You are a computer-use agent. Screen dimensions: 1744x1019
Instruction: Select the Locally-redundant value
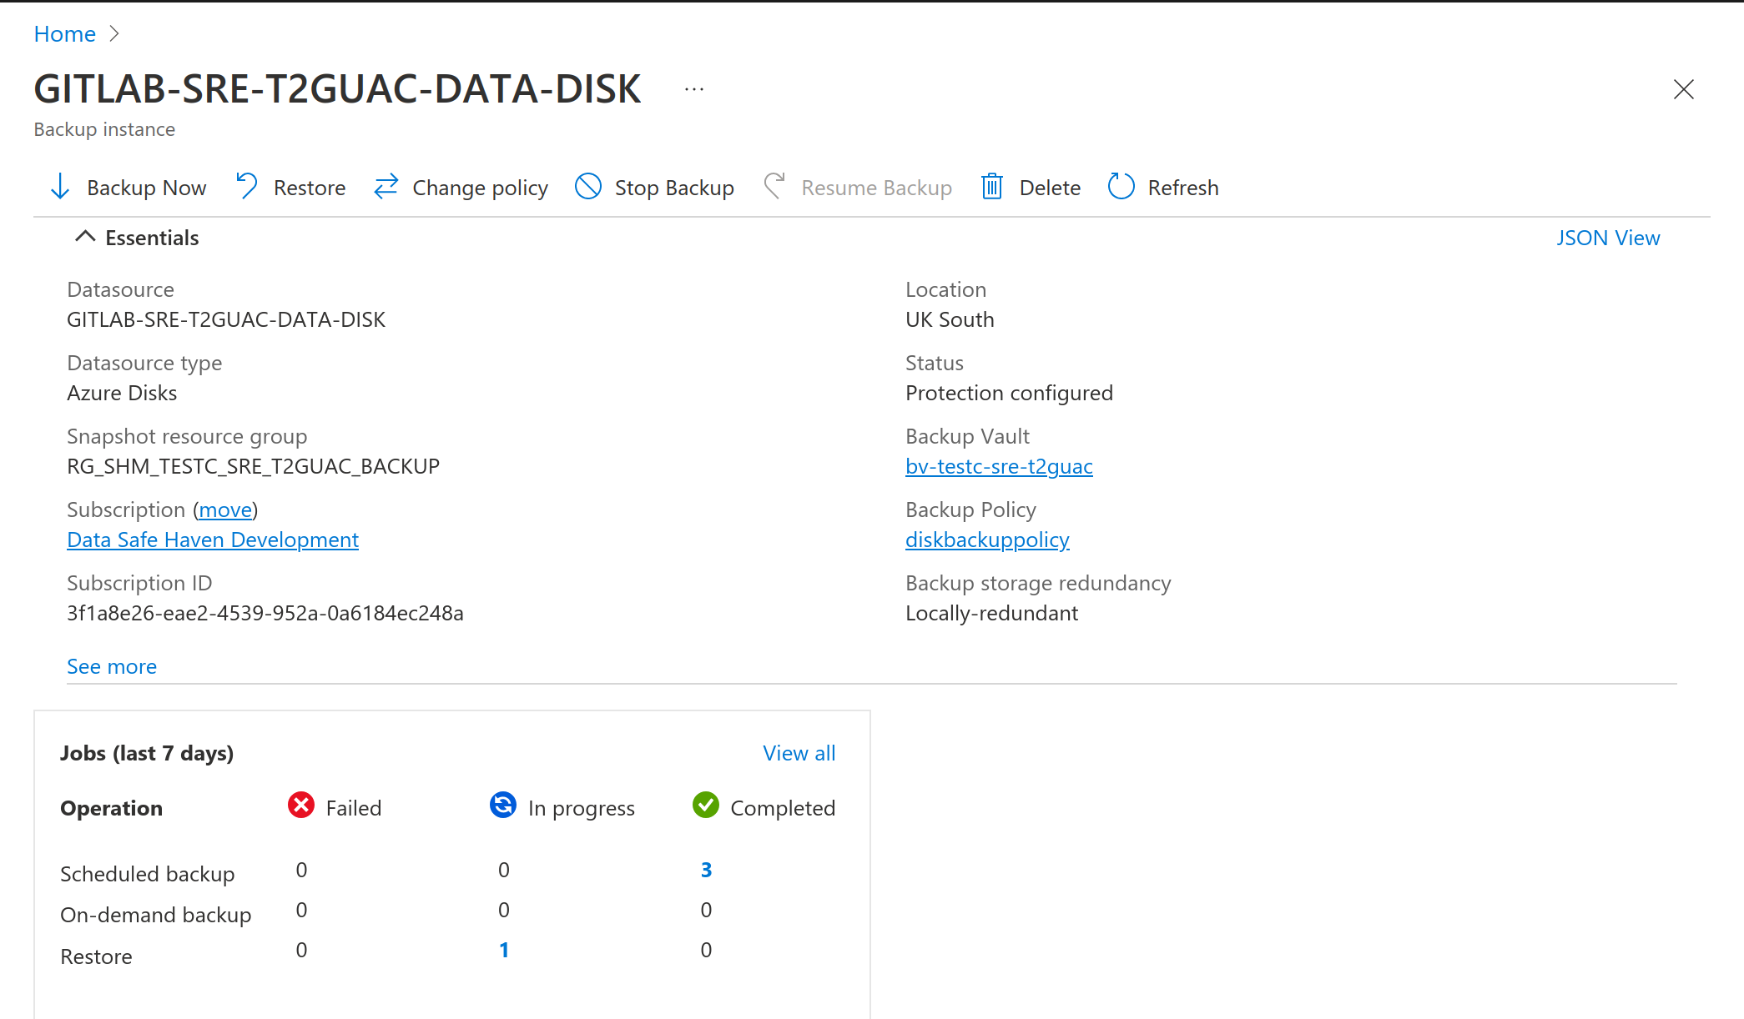pos(991,613)
